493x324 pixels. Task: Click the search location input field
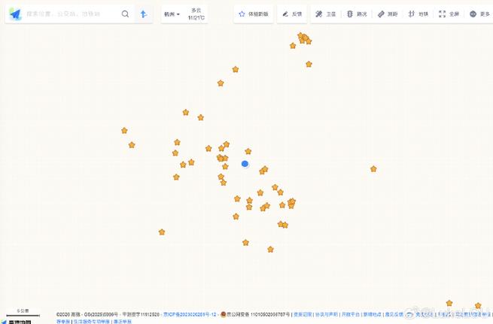pos(72,14)
